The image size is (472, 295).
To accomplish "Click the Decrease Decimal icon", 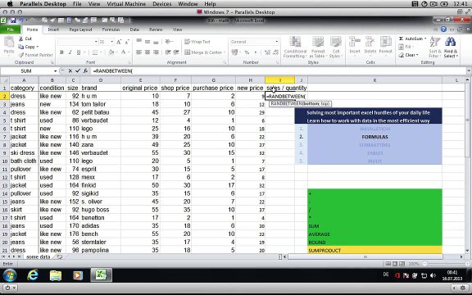I will point(275,52).
